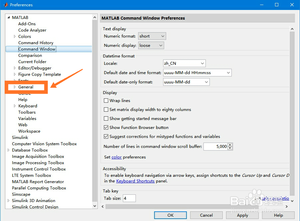
Task: Open Web preferences
Action: click(23, 125)
